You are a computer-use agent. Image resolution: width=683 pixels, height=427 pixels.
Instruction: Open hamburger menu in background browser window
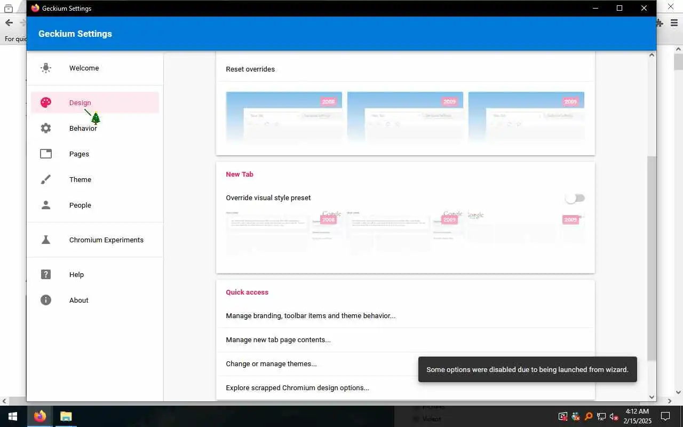674,23
